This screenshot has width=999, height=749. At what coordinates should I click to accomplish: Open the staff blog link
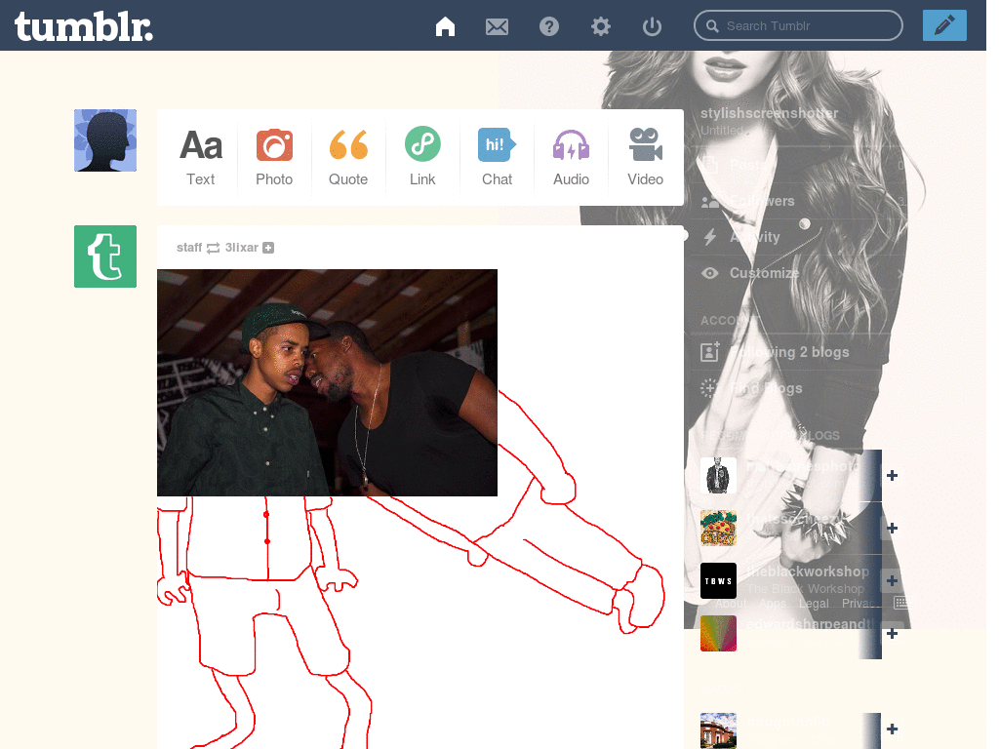point(189,247)
